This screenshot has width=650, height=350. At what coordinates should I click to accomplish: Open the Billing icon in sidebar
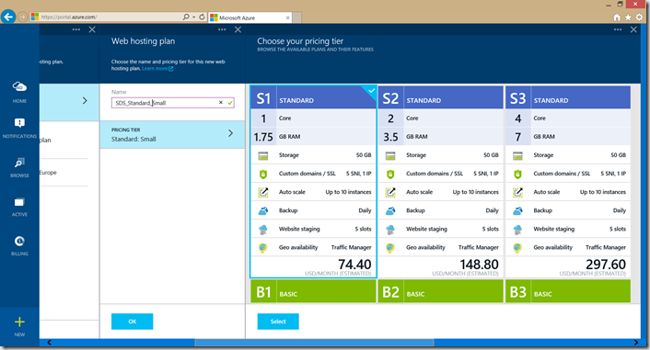point(19,246)
